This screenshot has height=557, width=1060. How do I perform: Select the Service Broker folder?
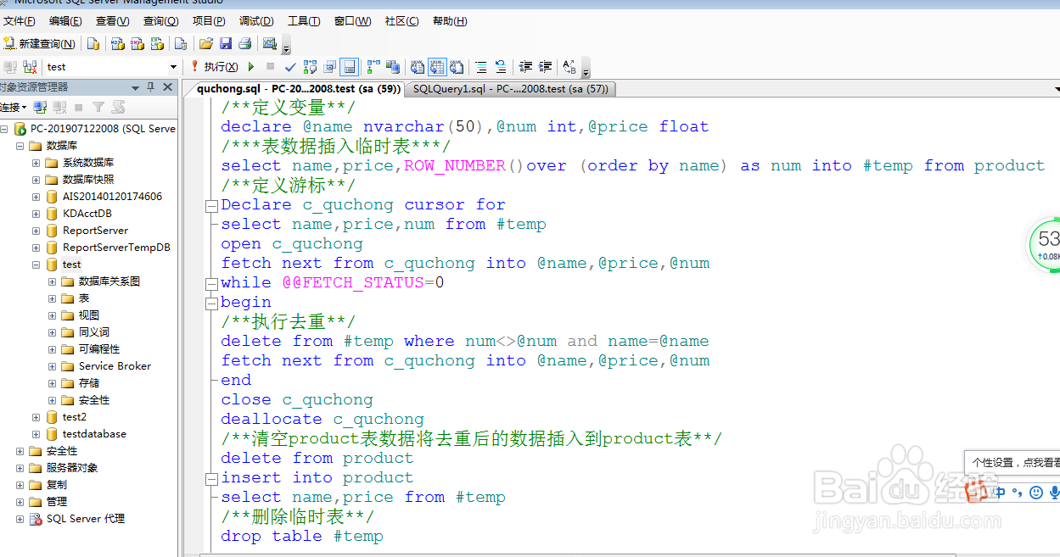click(x=115, y=366)
